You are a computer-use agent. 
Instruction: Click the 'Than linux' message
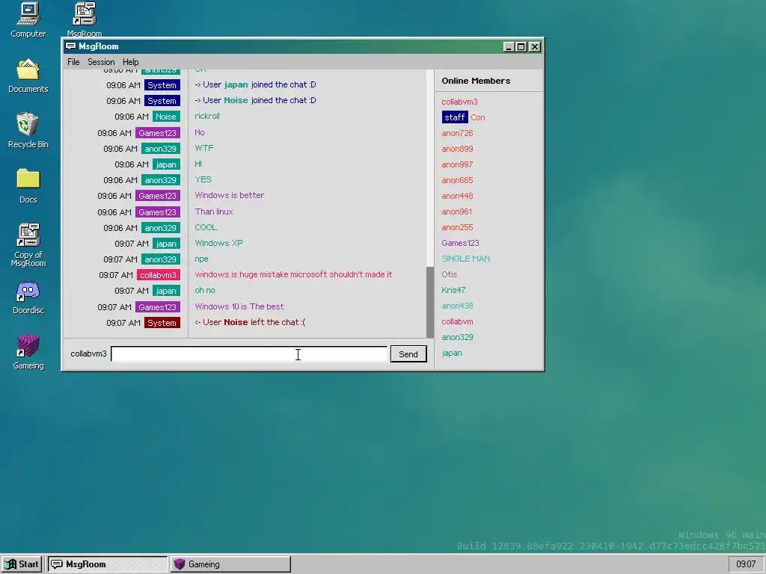[214, 212]
